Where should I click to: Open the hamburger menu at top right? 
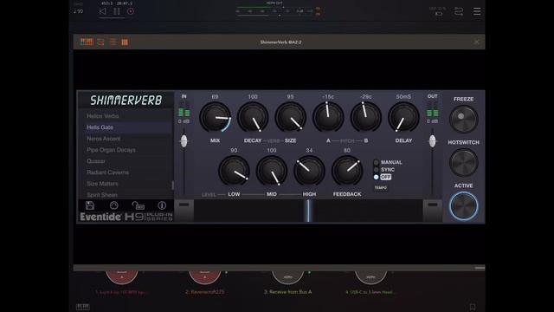pos(477,11)
